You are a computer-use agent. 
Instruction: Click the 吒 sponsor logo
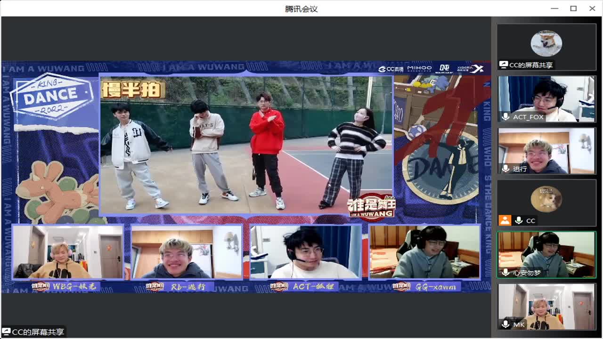pos(444,68)
